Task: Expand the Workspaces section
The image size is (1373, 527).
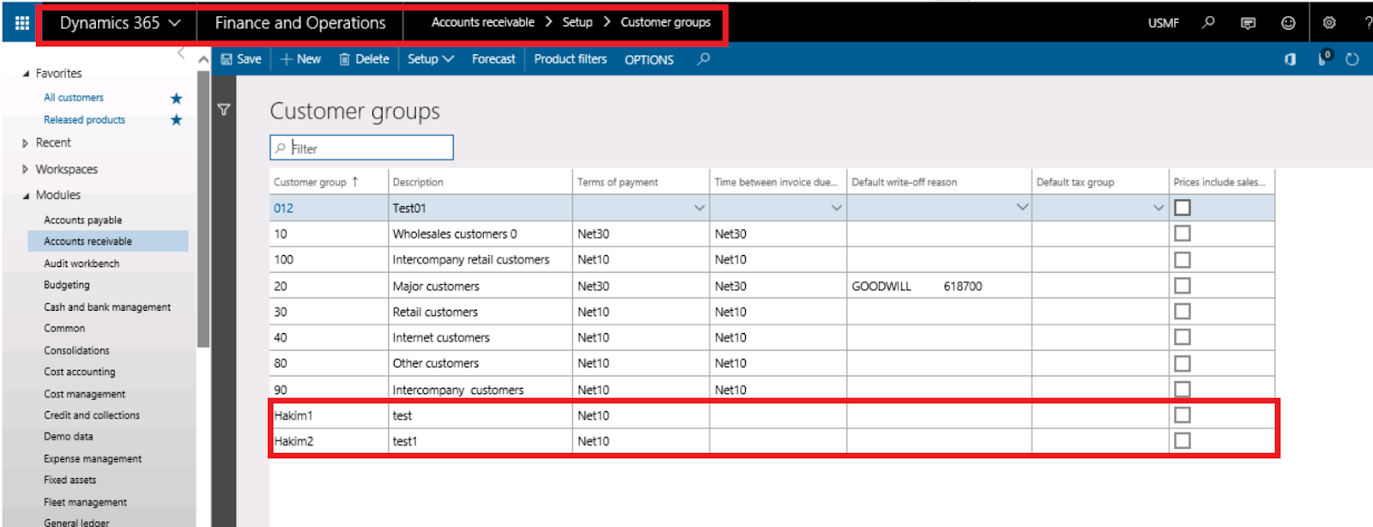Action: pos(26,170)
